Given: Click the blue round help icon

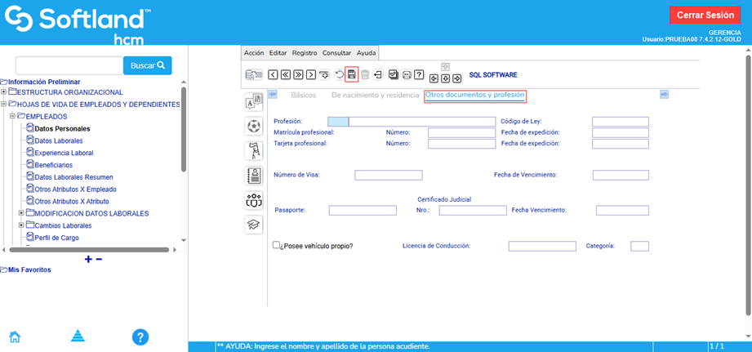Looking at the screenshot, I should [x=140, y=336].
